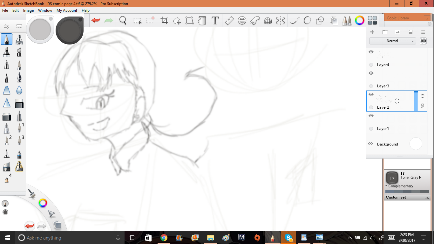Toggle visibility of Layer3

371,73
